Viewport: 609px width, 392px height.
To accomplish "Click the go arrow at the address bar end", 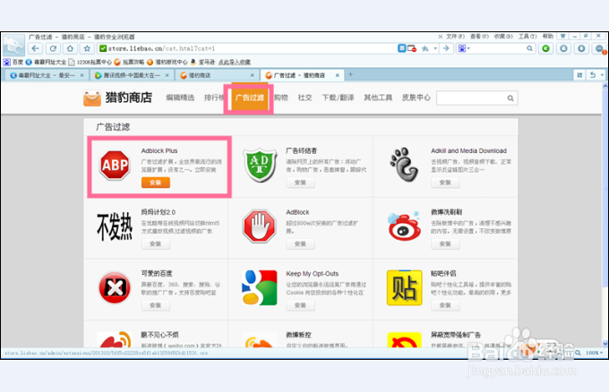I will click(x=446, y=48).
